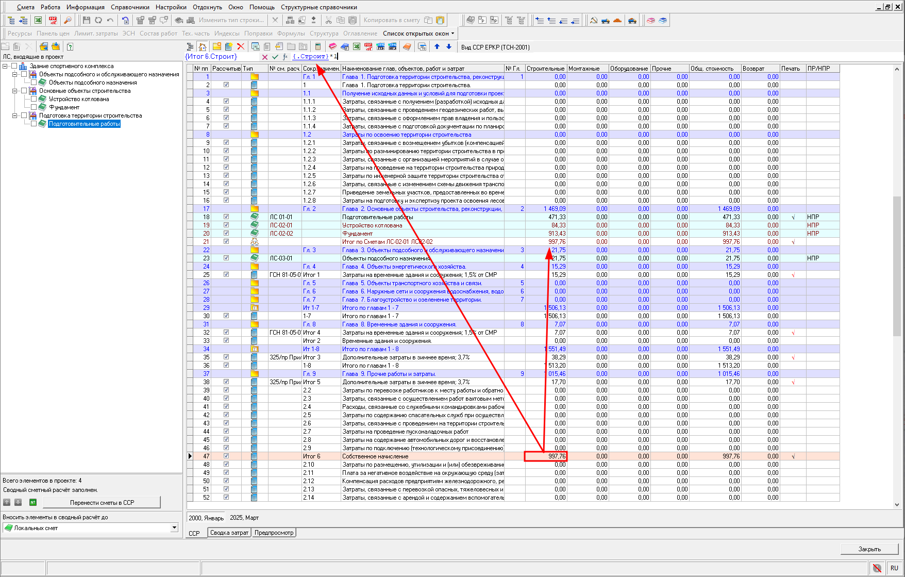
Task: Toggle the Рассчитывать checkbox in row 47
Action: [x=226, y=456]
